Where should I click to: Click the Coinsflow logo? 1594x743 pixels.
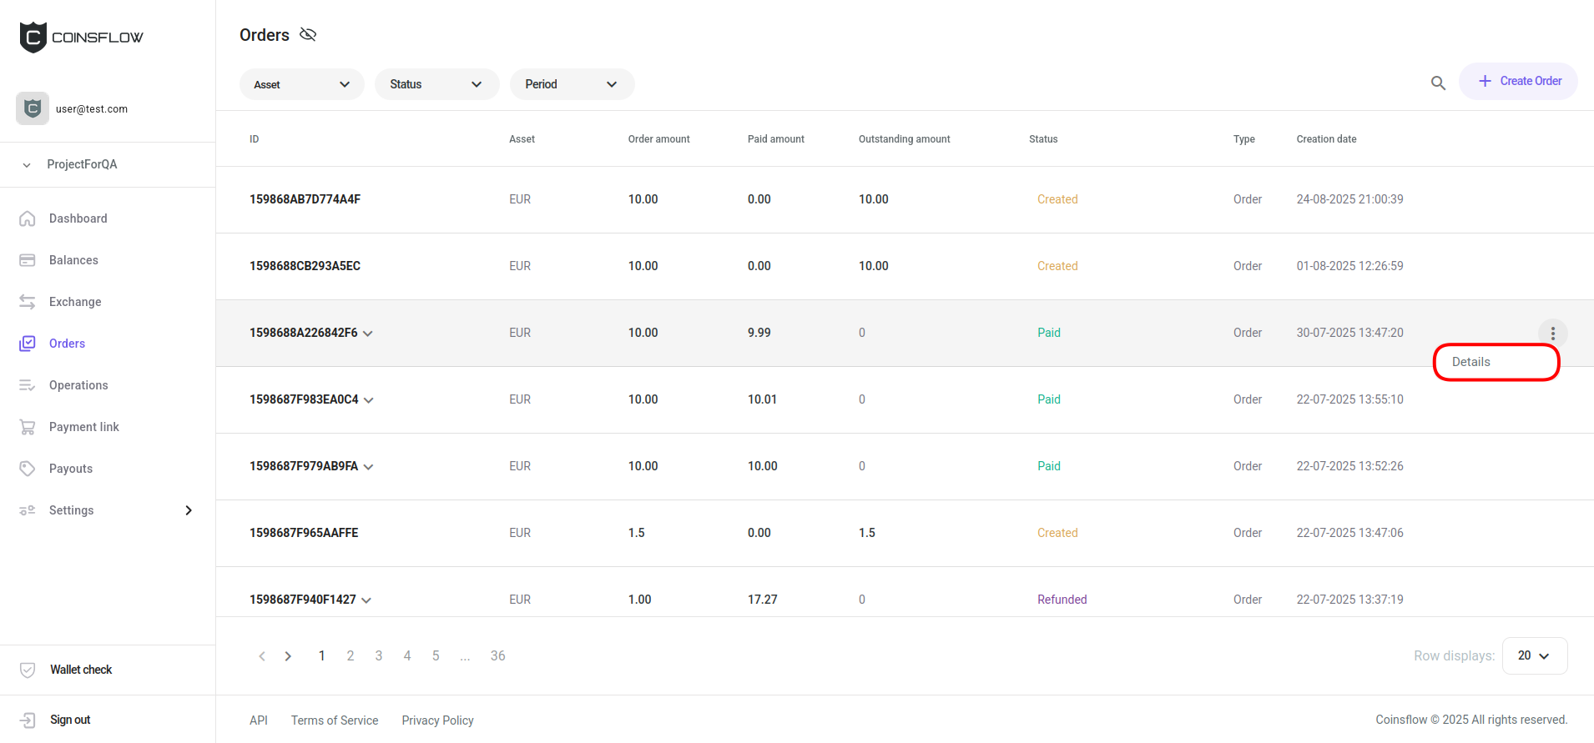[x=81, y=38]
